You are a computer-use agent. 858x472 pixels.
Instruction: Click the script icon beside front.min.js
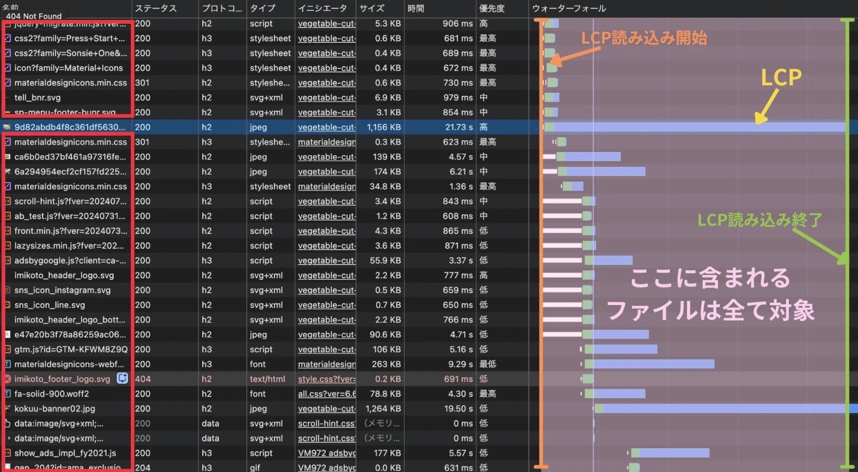point(8,231)
